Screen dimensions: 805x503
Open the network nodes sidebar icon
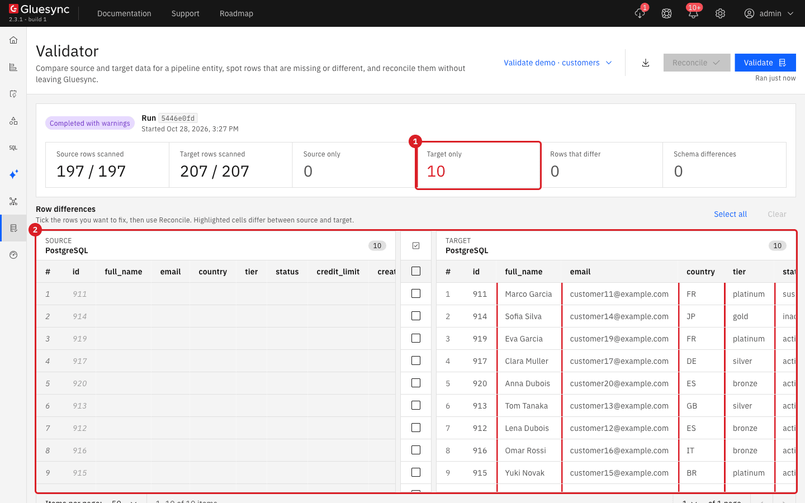[x=13, y=201]
